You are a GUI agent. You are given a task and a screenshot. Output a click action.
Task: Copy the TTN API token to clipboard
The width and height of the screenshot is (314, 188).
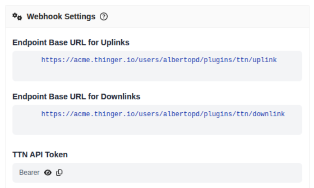(x=60, y=173)
